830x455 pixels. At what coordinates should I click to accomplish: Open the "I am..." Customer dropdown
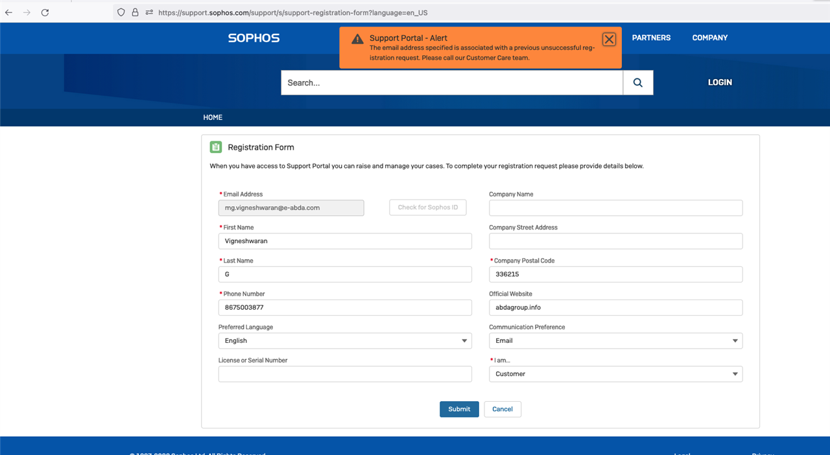coord(615,374)
